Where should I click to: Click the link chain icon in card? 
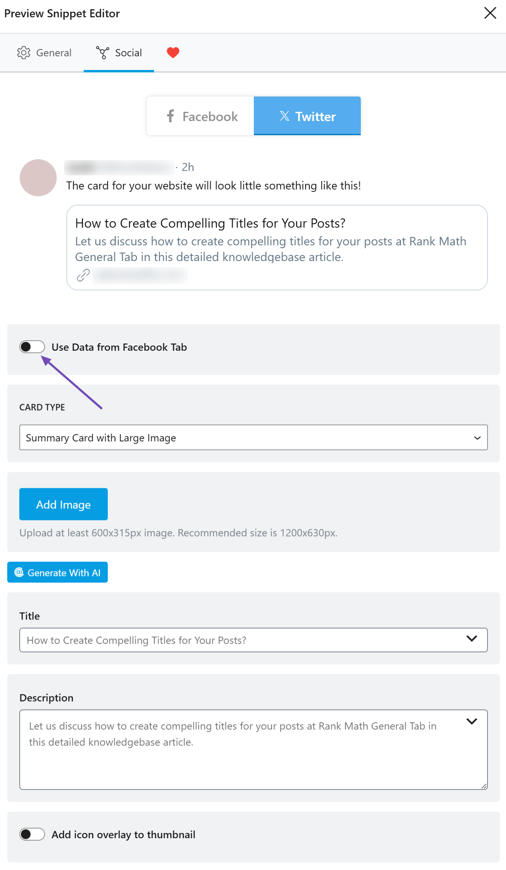(x=83, y=276)
